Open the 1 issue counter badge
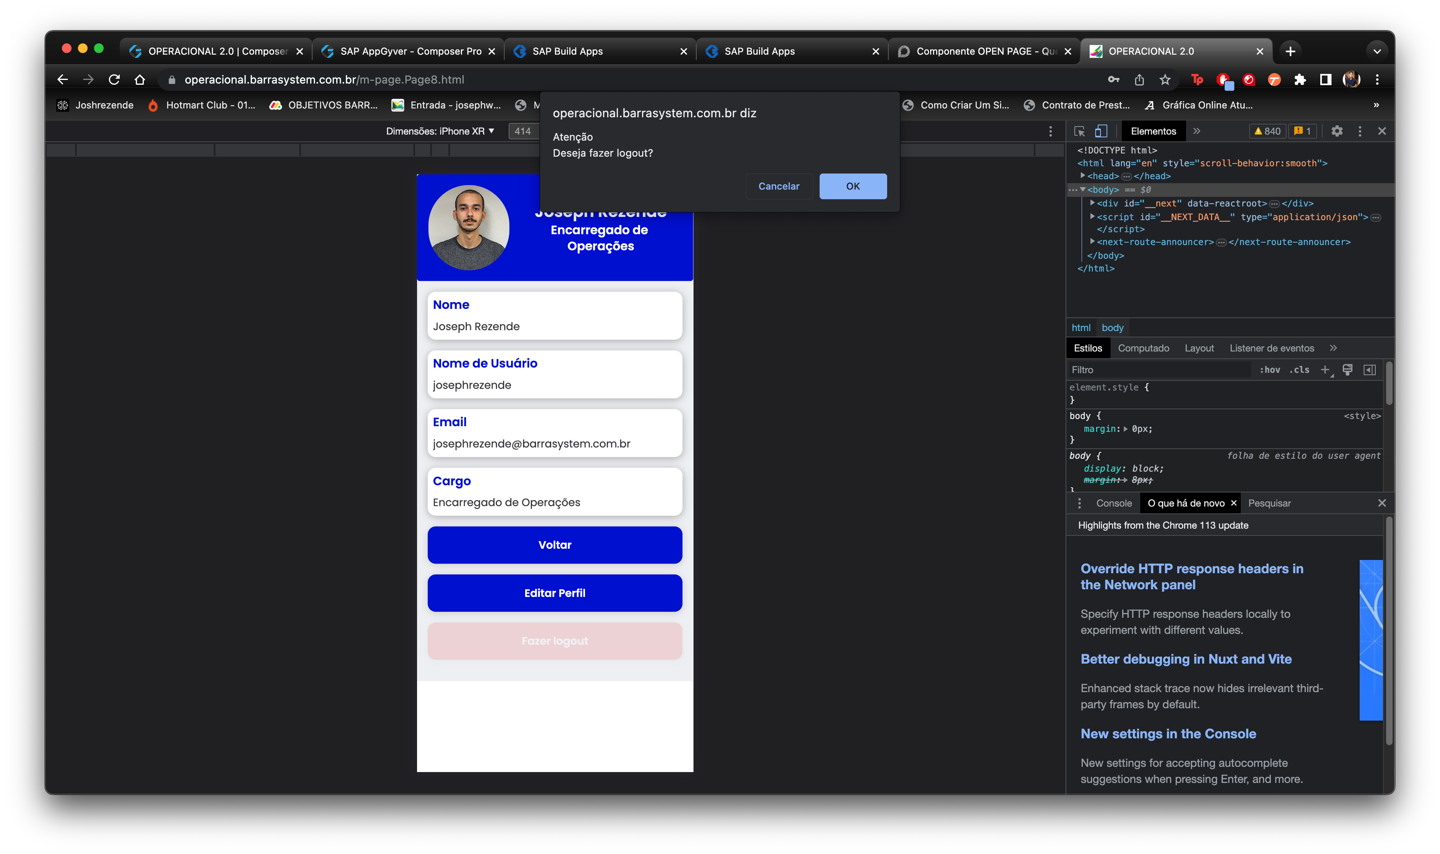Screen dimensions: 1440x854 (1302, 131)
